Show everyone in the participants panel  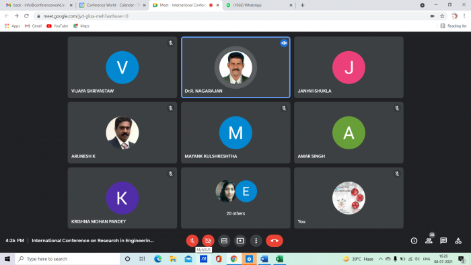coord(429,241)
